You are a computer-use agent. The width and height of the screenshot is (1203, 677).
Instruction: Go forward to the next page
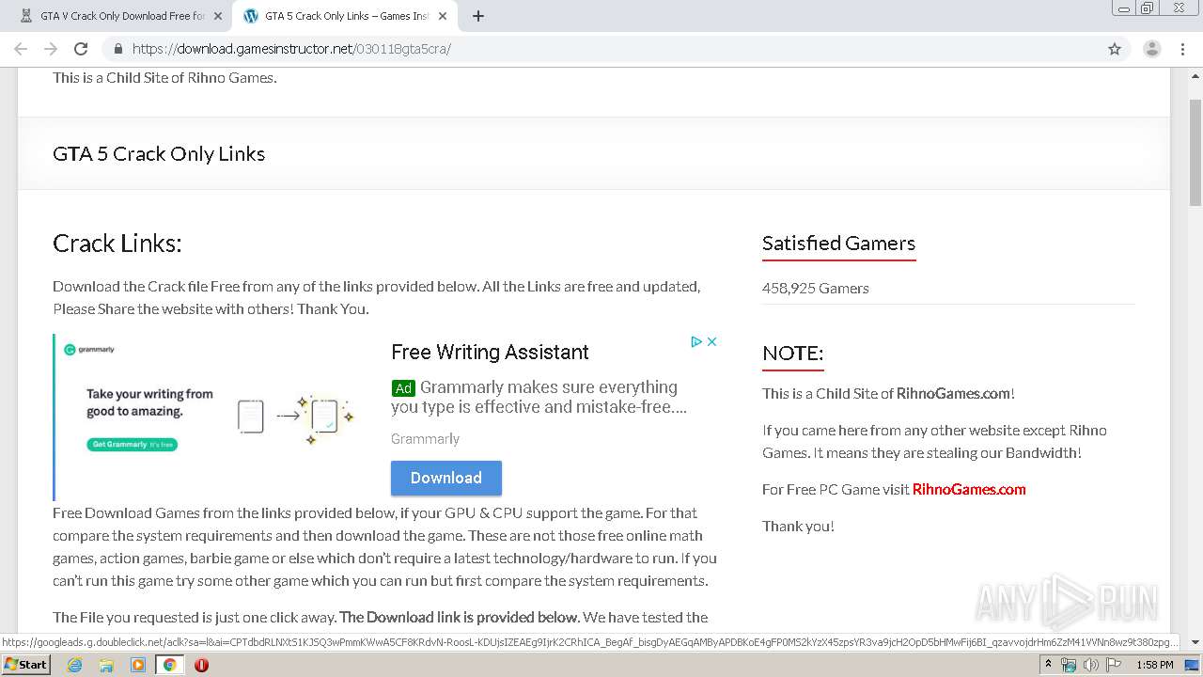pyautogui.click(x=51, y=49)
